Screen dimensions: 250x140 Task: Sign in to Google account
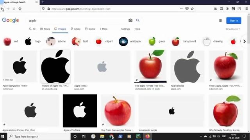(234, 21)
